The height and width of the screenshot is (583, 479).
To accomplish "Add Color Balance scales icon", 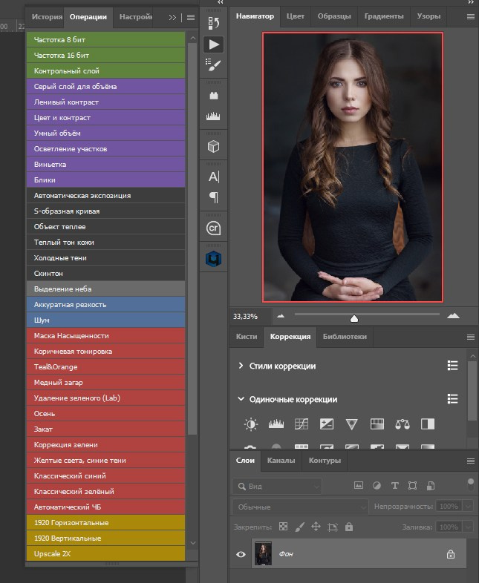I will [x=403, y=424].
